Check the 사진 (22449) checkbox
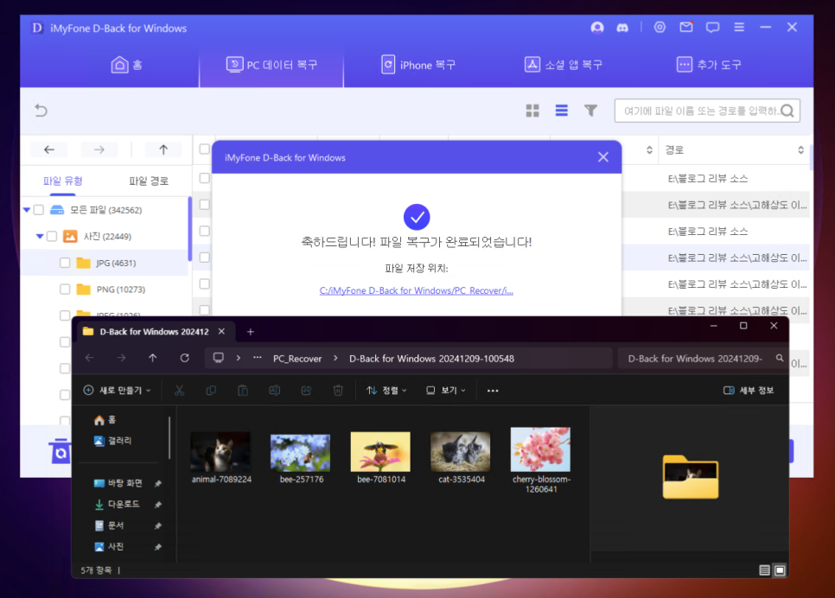The width and height of the screenshot is (835, 598). 52,236
